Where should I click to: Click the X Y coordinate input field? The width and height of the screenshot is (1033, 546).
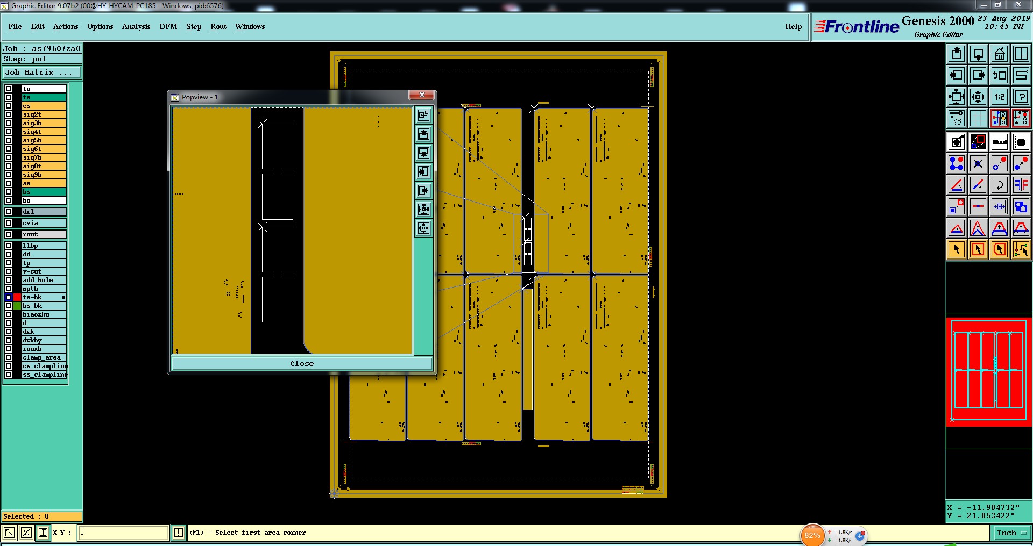tap(124, 533)
